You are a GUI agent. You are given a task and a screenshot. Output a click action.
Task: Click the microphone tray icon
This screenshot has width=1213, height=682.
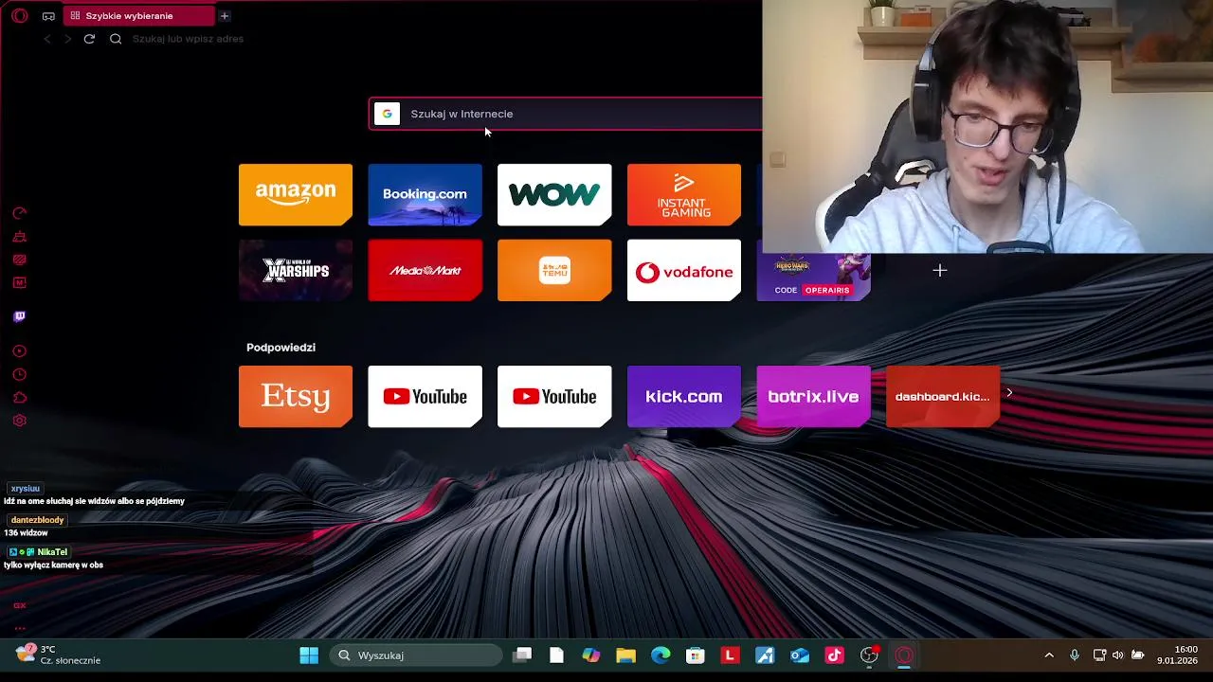(x=1075, y=655)
